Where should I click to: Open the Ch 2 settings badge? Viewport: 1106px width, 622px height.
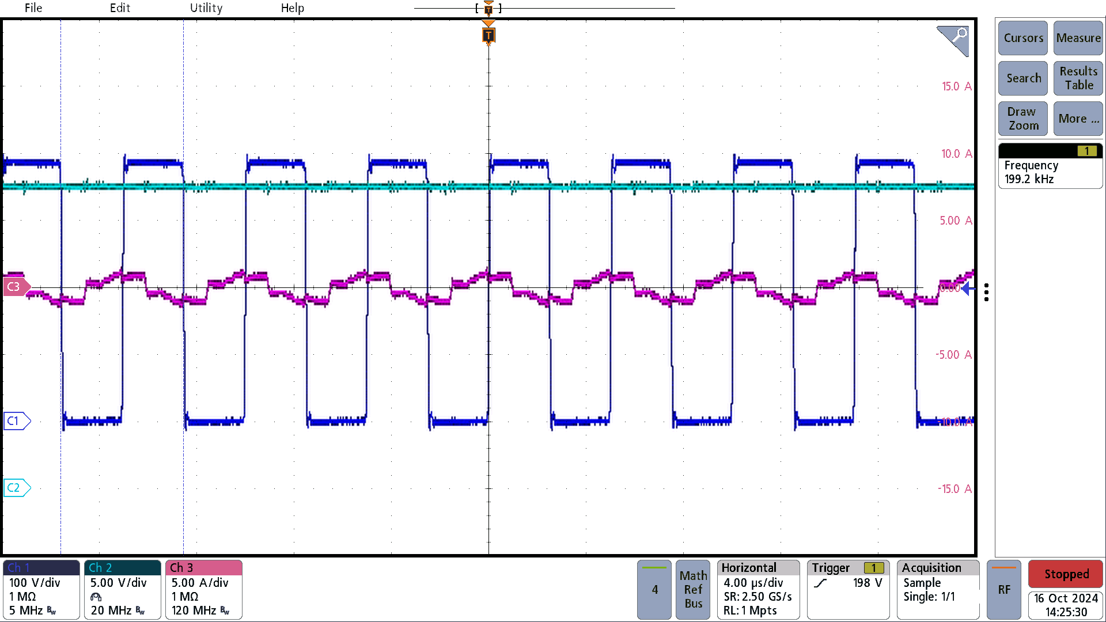(123, 590)
